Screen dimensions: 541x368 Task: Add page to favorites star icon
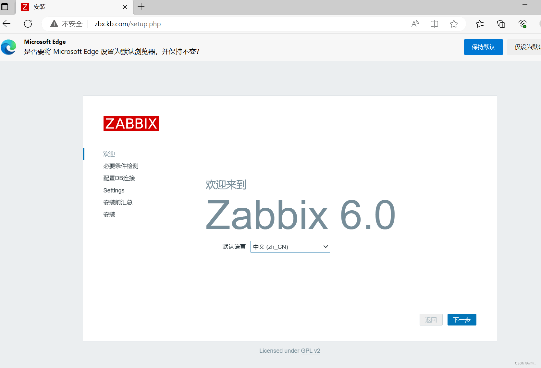coord(454,24)
